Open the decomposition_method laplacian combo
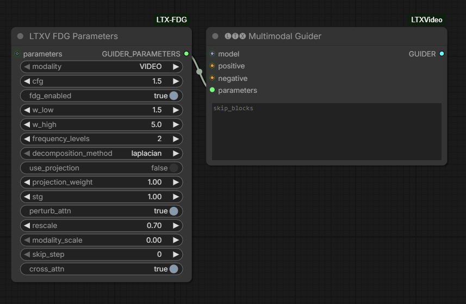The height and width of the screenshot is (304, 466). coord(101,153)
